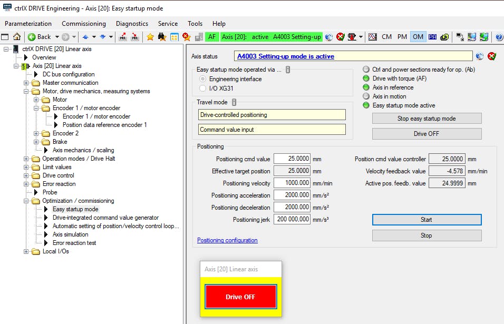Click the Positioning velocity input field

(x=292, y=183)
